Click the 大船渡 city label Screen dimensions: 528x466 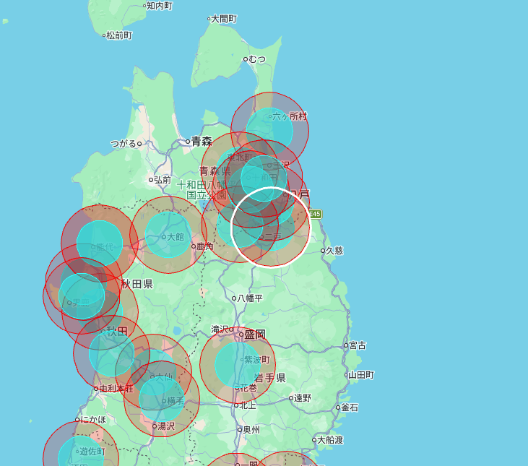click(330, 440)
